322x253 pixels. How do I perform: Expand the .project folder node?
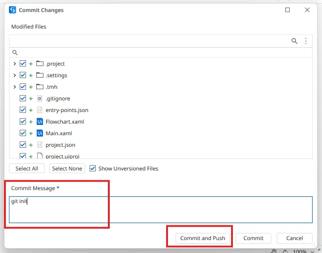tap(15, 64)
